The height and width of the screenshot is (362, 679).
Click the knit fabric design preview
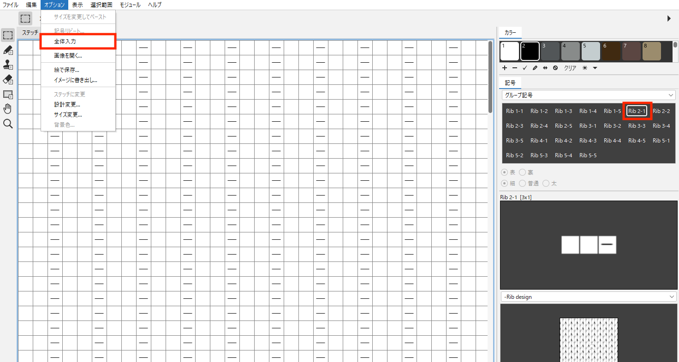point(589,340)
